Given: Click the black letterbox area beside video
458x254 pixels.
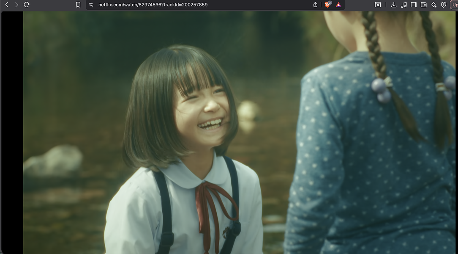Looking at the screenshot, I should click(x=12, y=133).
